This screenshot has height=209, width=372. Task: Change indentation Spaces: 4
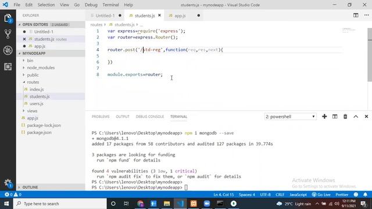tap(246, 194)
